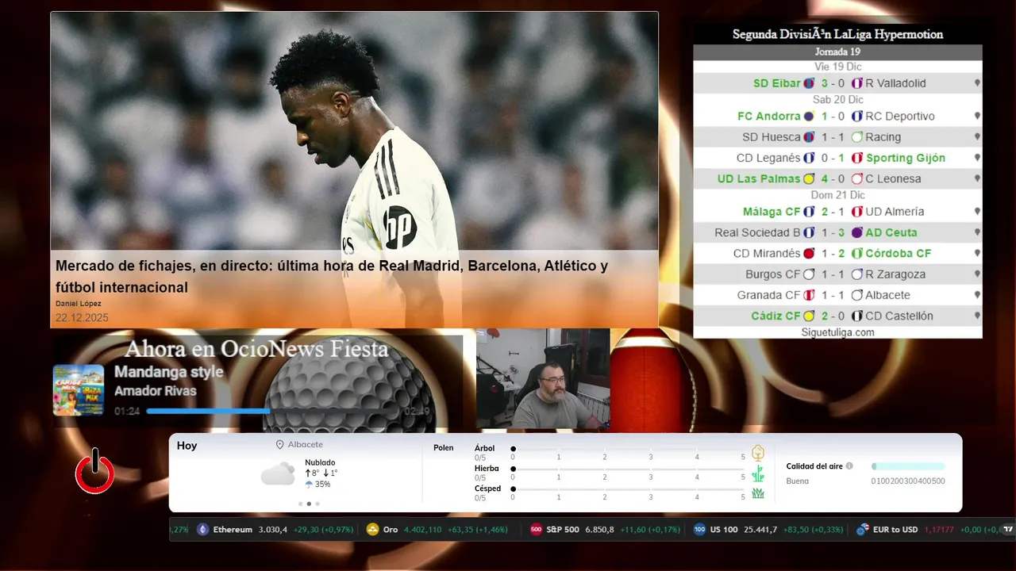
Task: Click author name Daniel López
Action: 79,304
